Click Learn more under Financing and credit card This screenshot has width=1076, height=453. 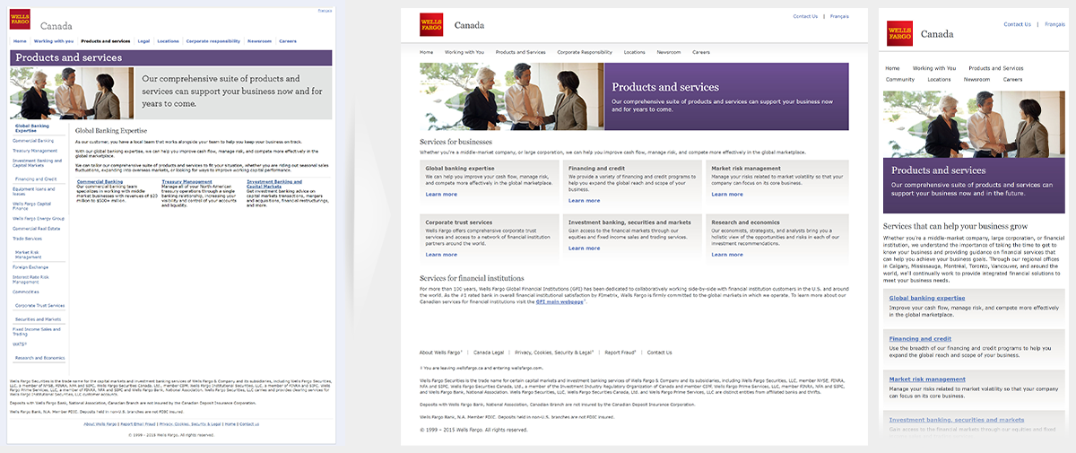pos(584,199)
